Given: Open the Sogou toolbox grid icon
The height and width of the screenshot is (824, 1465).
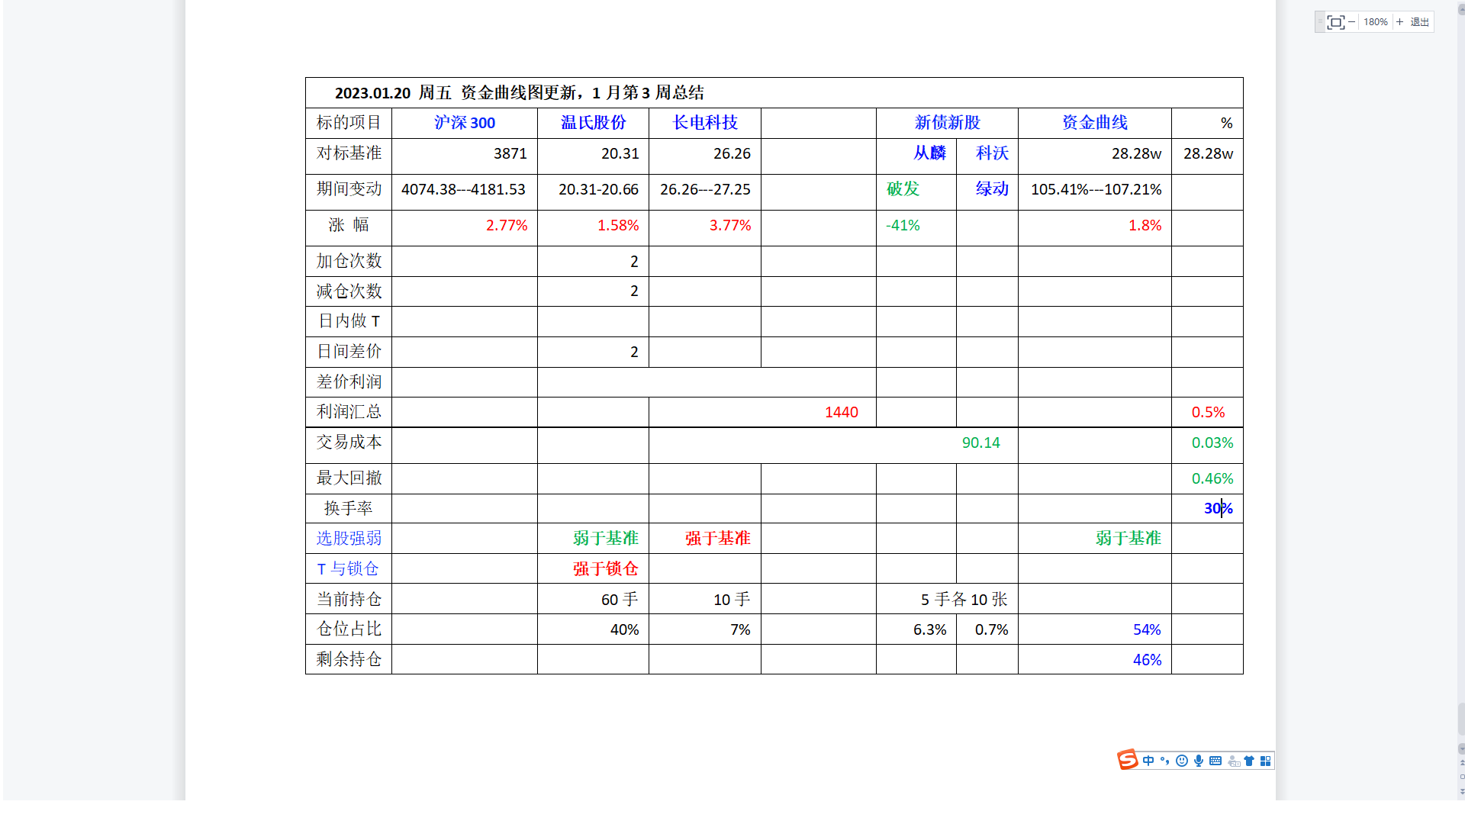Looking at the screenshot, I should click(1266, 761).
